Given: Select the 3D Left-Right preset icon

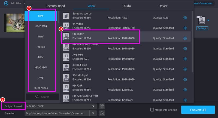Looking at the screenshot, I should tap(66, 77).
